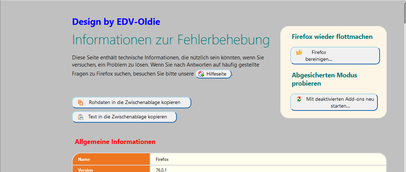Click the 'Informationen zur Fehlerbehebung' title
The width and height of the screenshot is (406, 172).
tap(171, 40)
